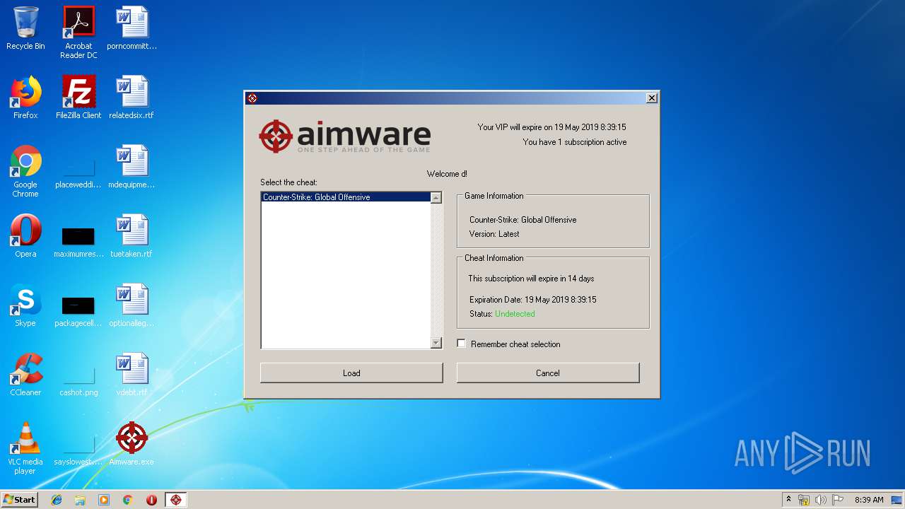Open Internet Explorer from the taskbar
Image resolution: width=905 pixels, height=509 pixels.
coord(57,500)
